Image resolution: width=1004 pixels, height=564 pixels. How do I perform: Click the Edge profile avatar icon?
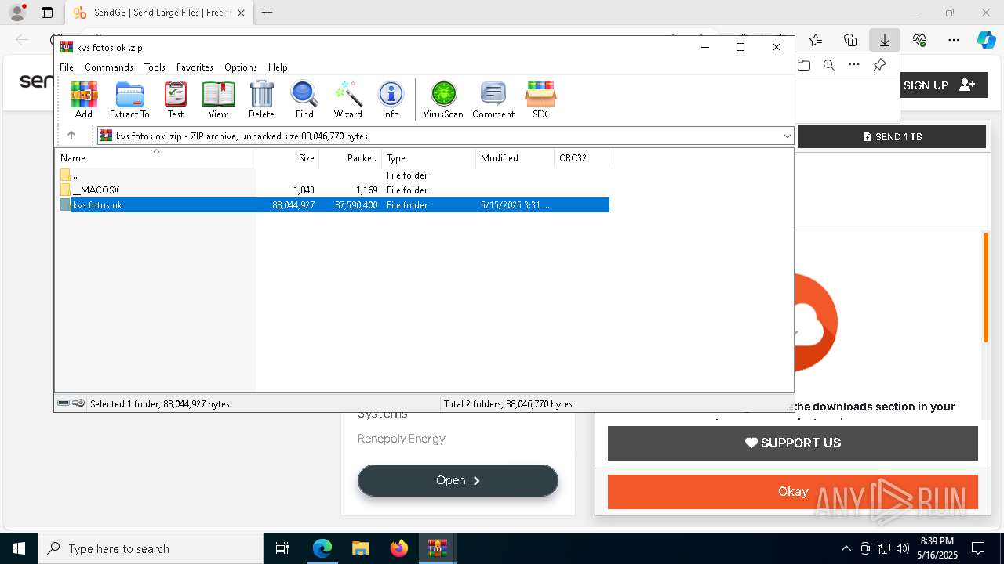point(16,13)
